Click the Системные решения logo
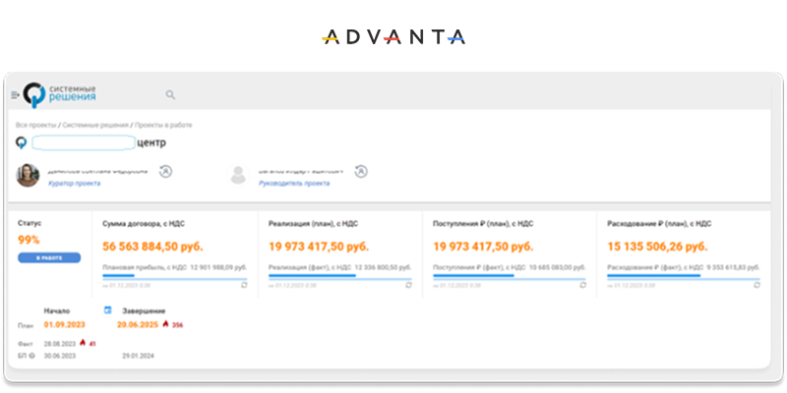Viewport: 787px width, 393px height. (60, 94)
